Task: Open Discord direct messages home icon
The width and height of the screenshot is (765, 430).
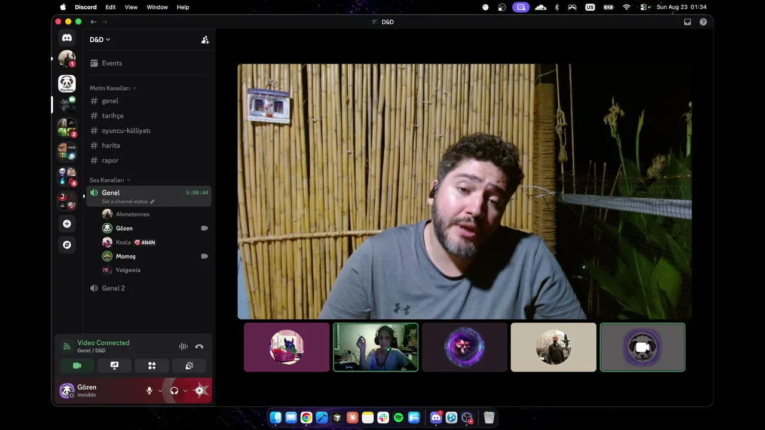Action: coord(67,38)
